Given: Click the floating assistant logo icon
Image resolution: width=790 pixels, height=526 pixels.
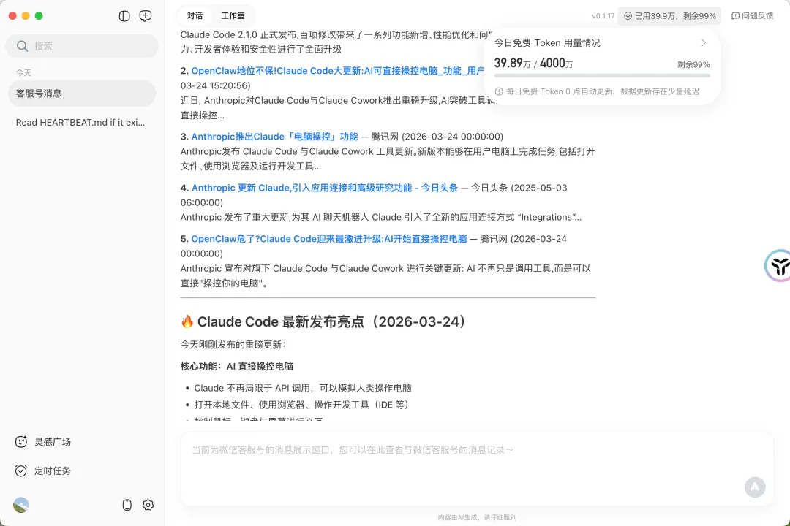Looking at the screenshot, I should pos(778,266).
